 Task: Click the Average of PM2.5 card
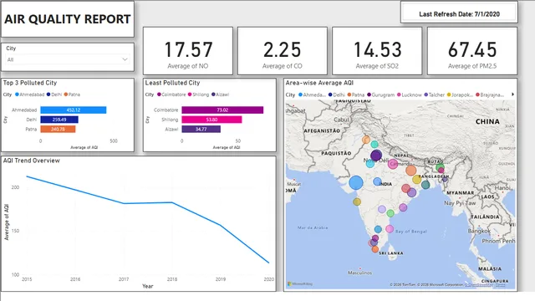(x=472, y=51)
